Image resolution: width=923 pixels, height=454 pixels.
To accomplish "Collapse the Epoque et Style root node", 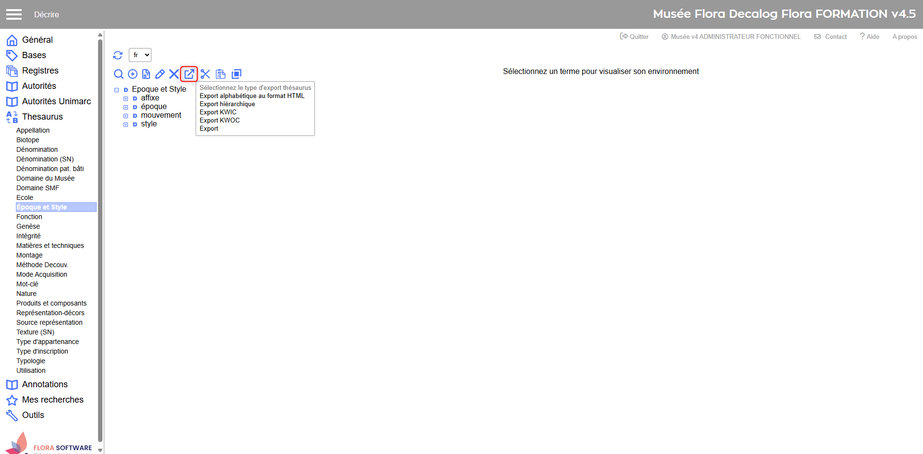I will tap(116, 90).
